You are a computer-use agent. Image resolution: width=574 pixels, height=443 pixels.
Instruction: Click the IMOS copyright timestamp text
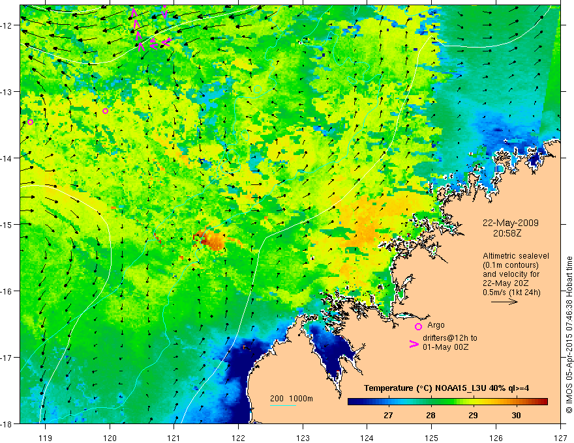pos(569,334)
